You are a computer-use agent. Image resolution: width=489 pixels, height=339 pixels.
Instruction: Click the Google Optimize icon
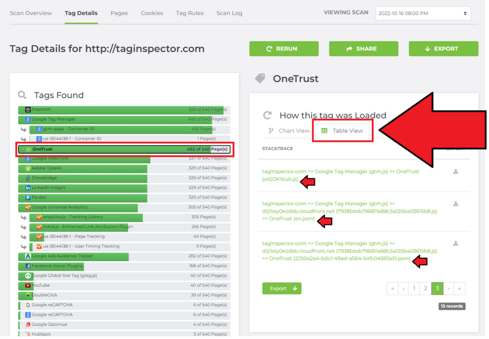[x=28, y=325]
